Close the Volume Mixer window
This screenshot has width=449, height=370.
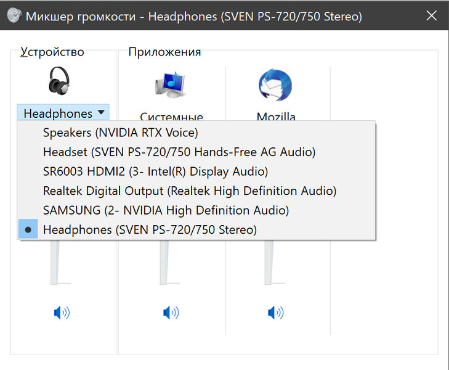point(431,16)
